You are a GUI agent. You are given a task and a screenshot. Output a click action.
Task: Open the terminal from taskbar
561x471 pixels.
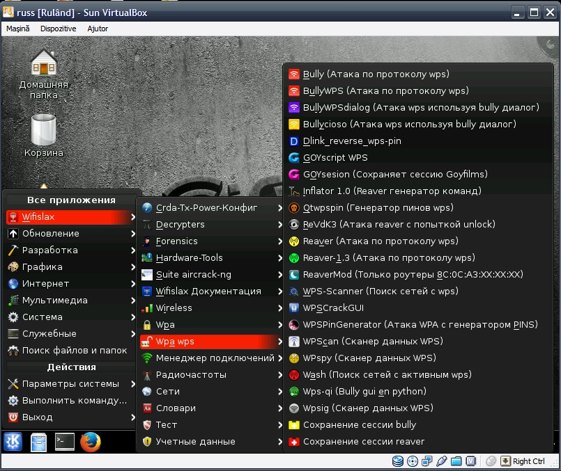64,442
